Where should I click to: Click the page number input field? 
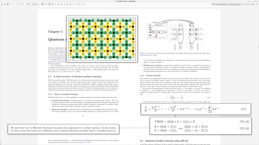18,4
